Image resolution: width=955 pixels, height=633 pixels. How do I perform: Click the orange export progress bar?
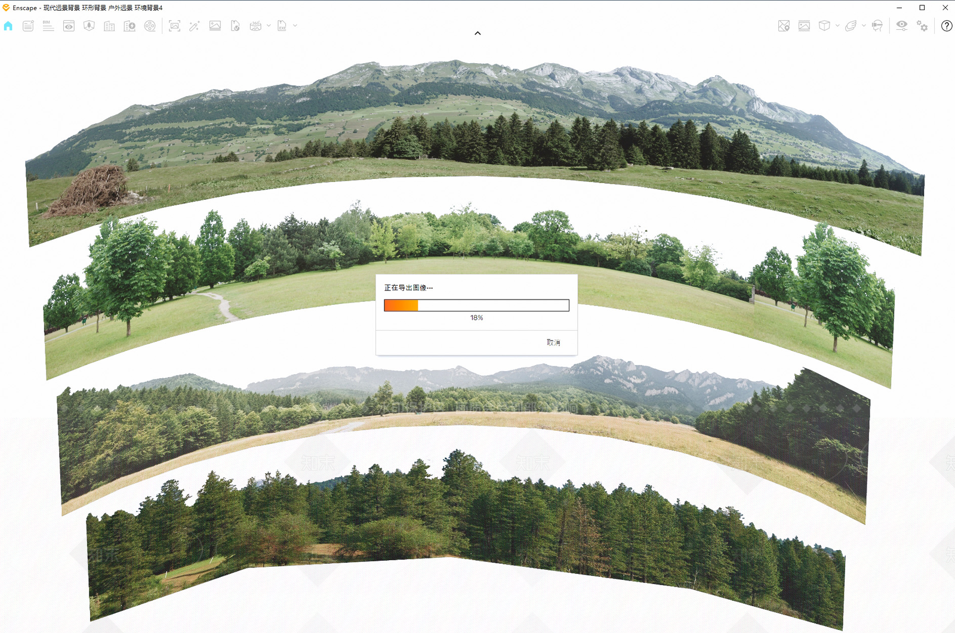(476, 305)
